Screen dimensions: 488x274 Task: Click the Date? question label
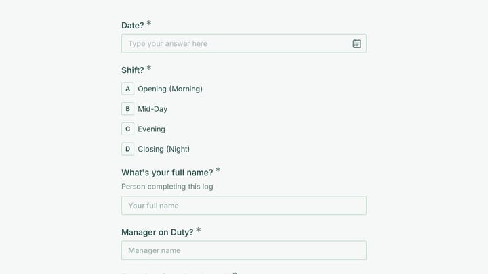[133, 26]
